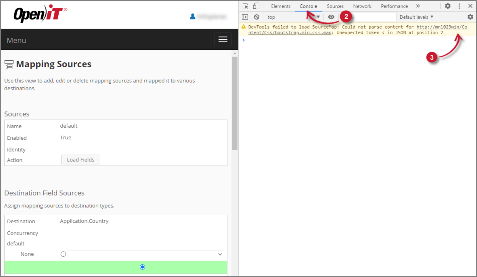This screenshot has width=477, height=277.
Task: Click the Load Fields button
Action: pyautogui.click(x=81, y=160)
